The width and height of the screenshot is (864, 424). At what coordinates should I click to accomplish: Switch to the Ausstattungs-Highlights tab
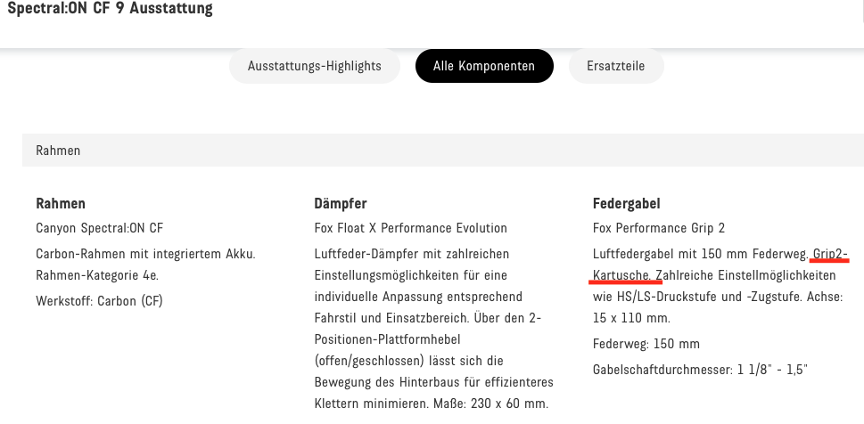pos(315,66)
